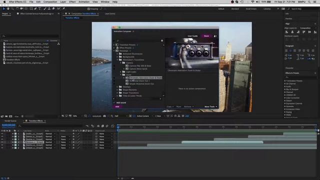
Task: Click the purple Add button
Action: [x=117, y=106]
